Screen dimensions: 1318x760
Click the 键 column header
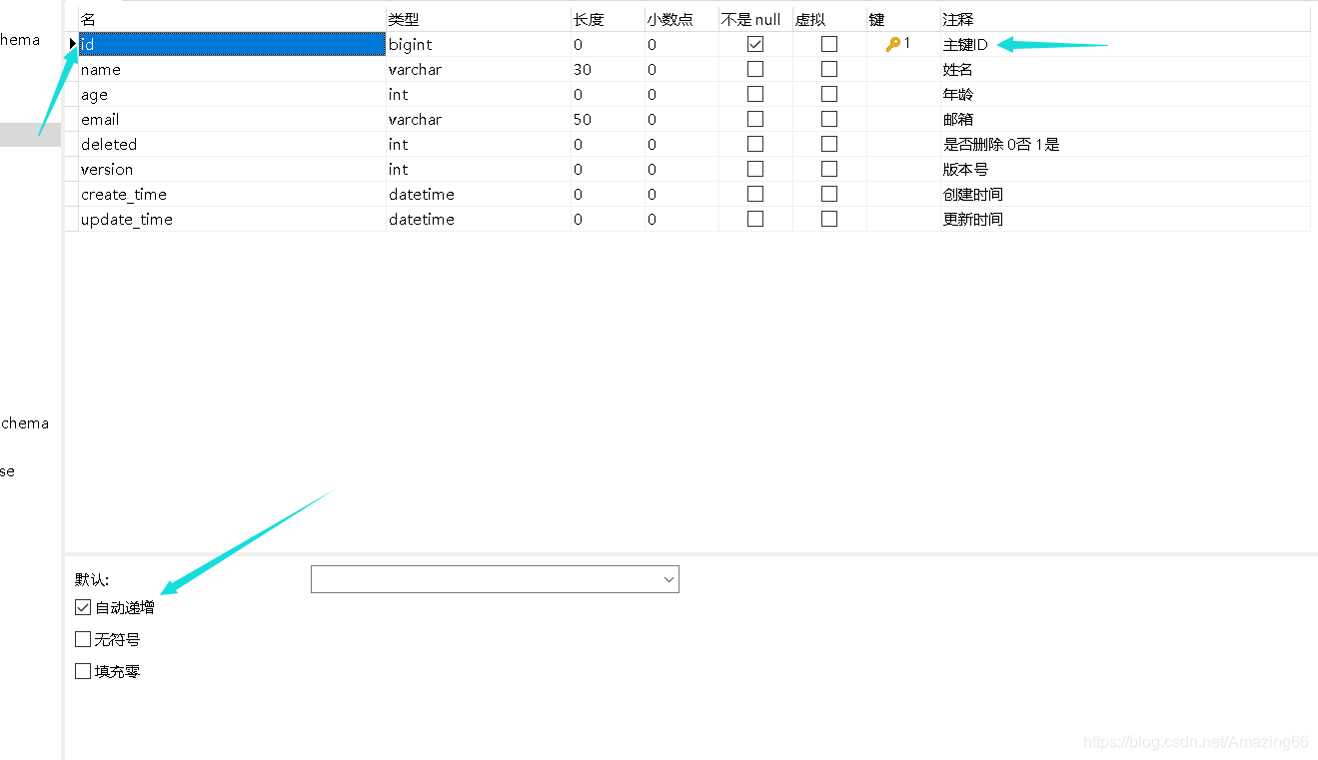coord(903,20)
